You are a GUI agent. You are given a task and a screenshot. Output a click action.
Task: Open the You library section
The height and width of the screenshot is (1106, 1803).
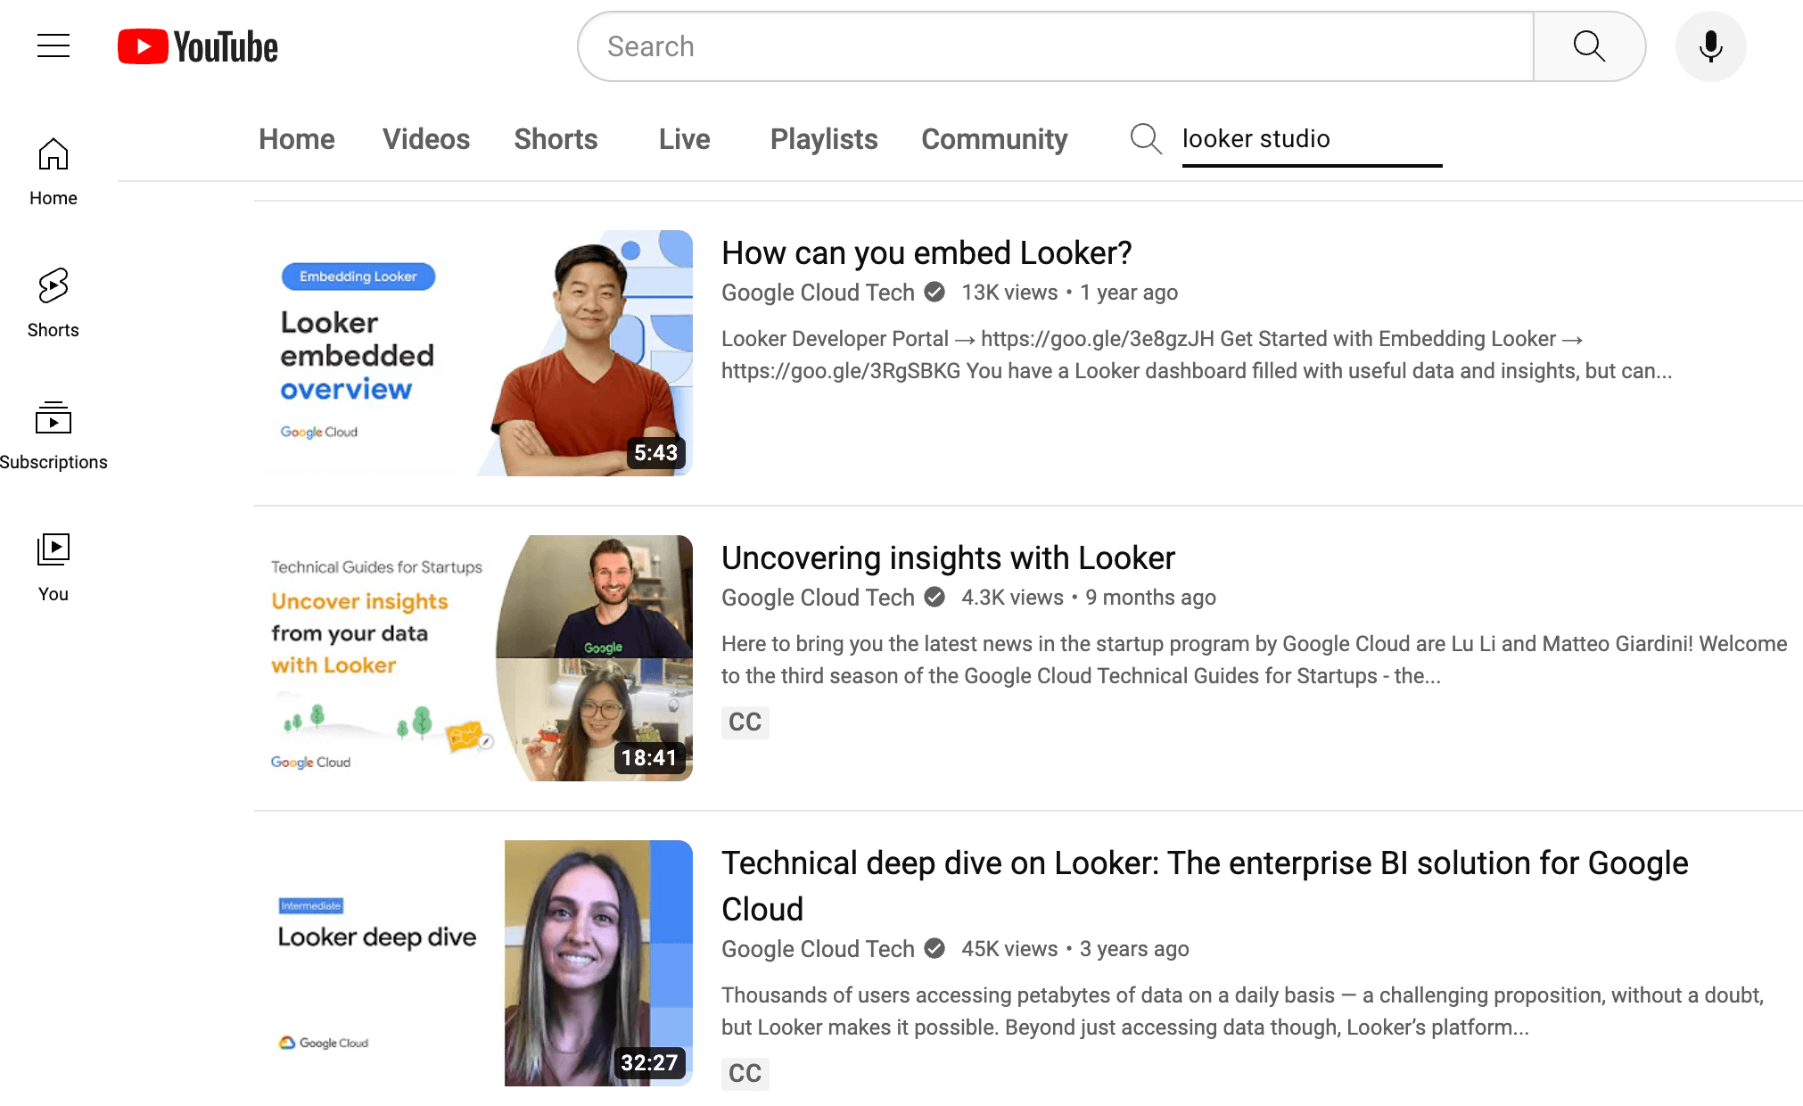(x=54, y=568)
